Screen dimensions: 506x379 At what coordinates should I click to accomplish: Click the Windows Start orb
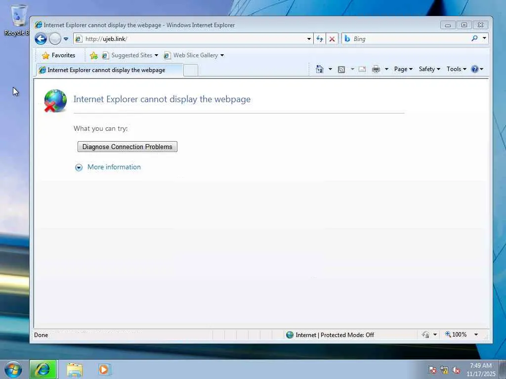[x=13, y=369]
